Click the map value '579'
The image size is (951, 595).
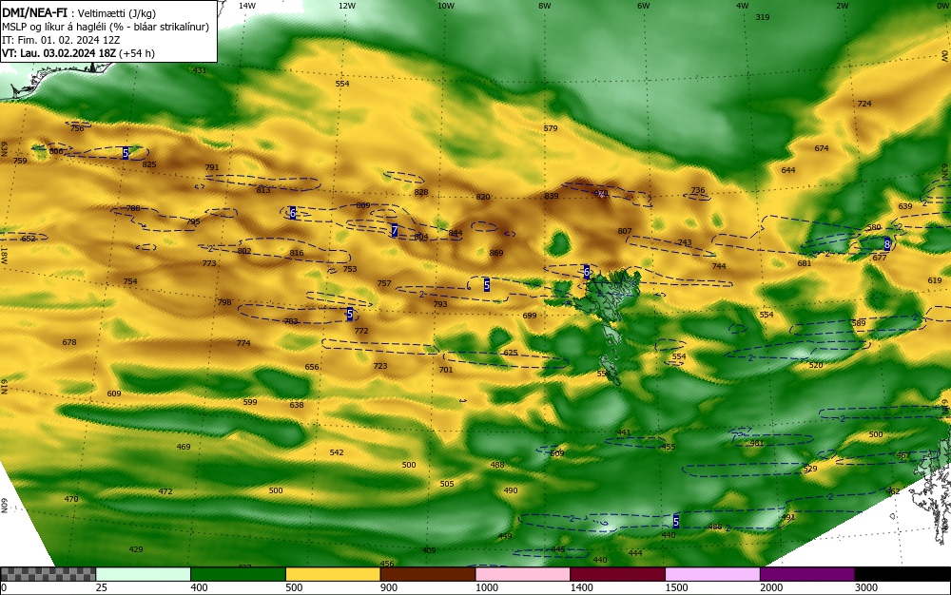point(550,128)
